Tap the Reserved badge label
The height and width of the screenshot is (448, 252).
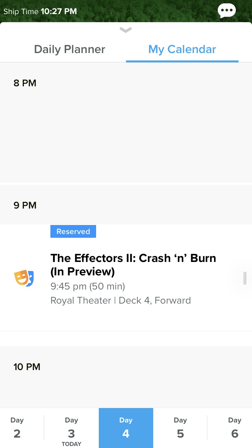click(x=73, y=231)
